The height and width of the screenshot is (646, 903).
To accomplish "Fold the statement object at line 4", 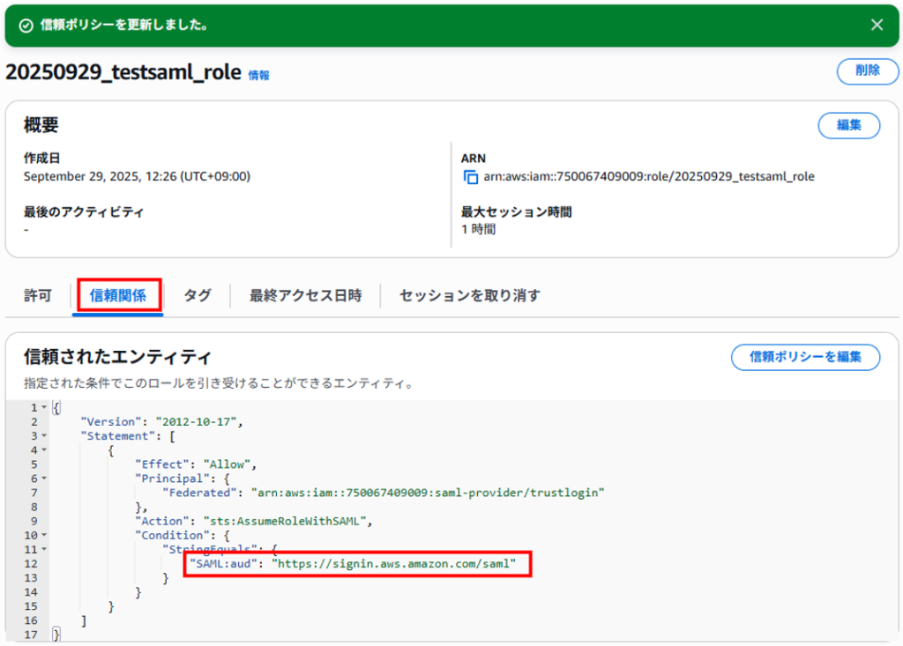I will coord(44,450).
